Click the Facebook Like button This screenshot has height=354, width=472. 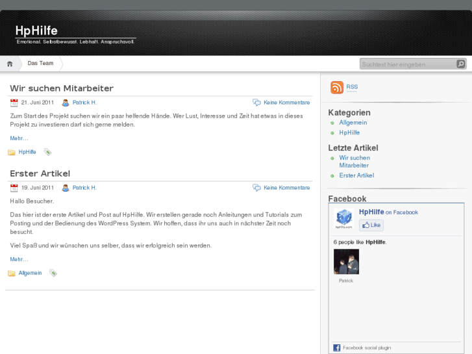(x=371, y=225)
